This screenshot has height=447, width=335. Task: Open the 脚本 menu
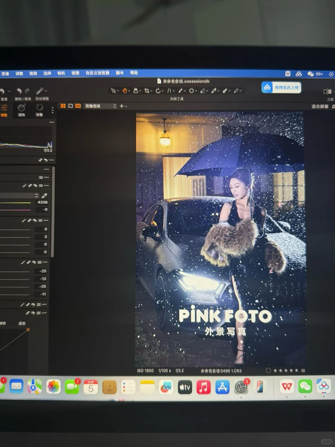pyautogui.click(x=120, y=73)
